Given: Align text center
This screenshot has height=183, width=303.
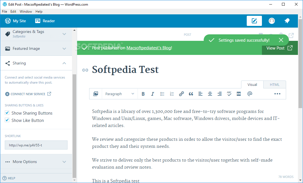Looking at the screenshot, I should coord(210,94).
